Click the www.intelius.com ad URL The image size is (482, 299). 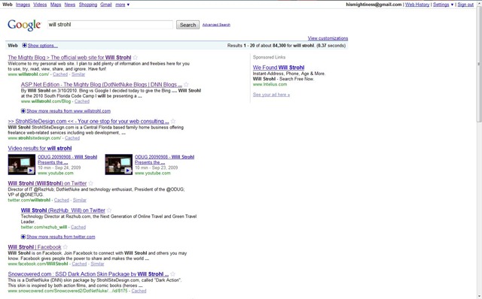pos(270,84)
